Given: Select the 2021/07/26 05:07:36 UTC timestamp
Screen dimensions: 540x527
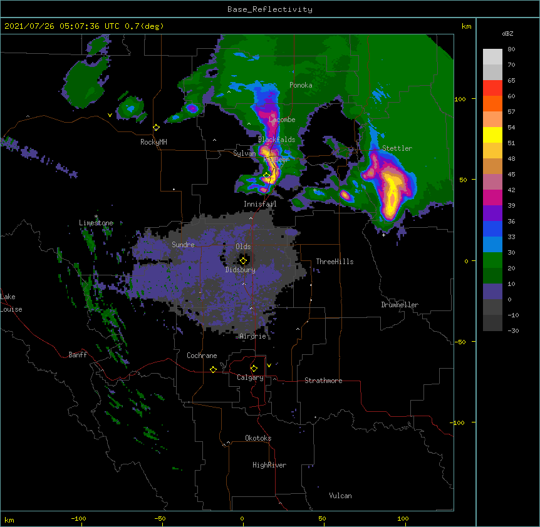Looking at the screenshot, I should click(62, 26).
